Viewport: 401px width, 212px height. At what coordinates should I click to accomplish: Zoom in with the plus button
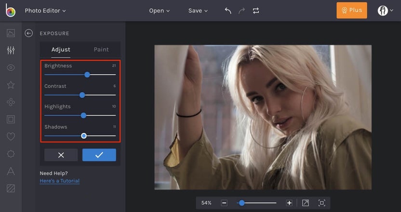pyautogui.click(x=289, y=203)
